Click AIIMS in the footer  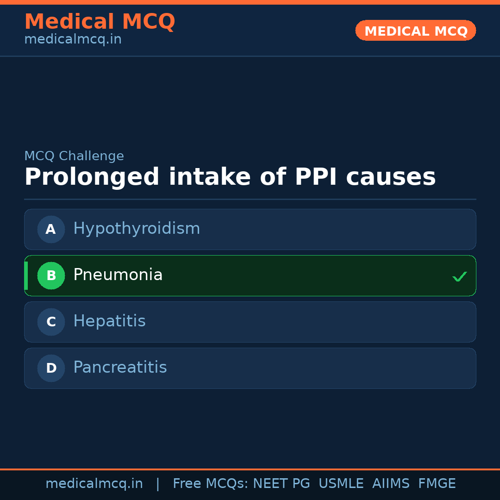coord(391,484)
